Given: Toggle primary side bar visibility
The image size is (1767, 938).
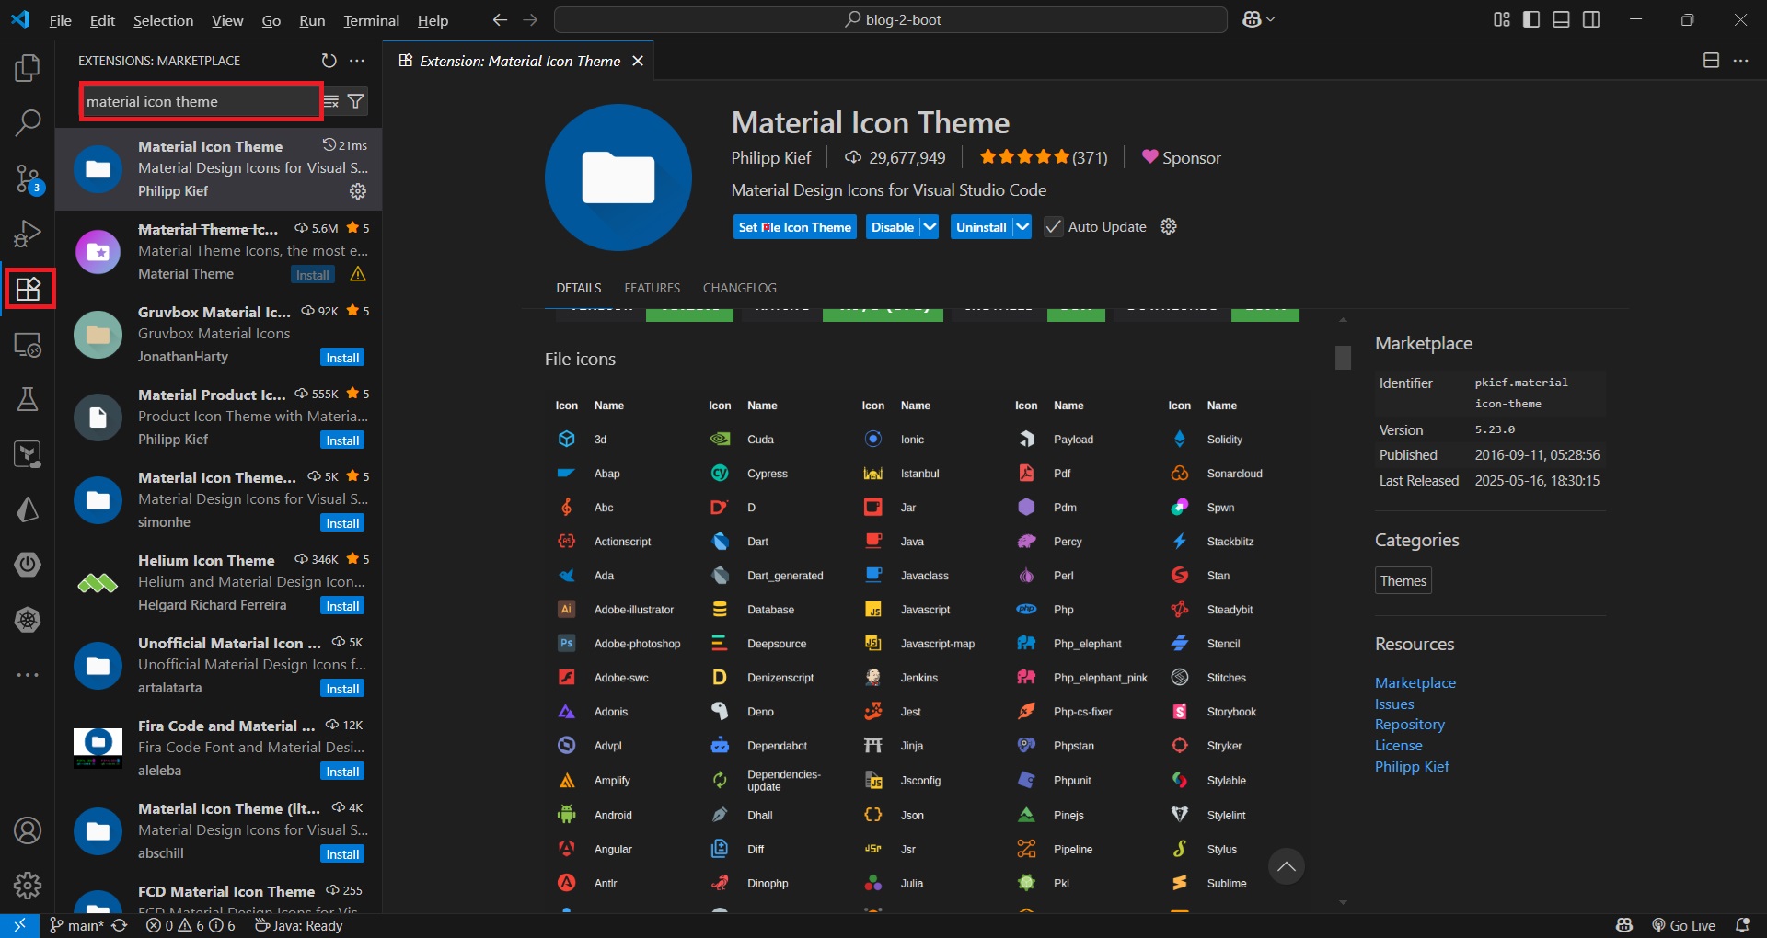Looking at the screenshot, I should tap(1531, 19).
